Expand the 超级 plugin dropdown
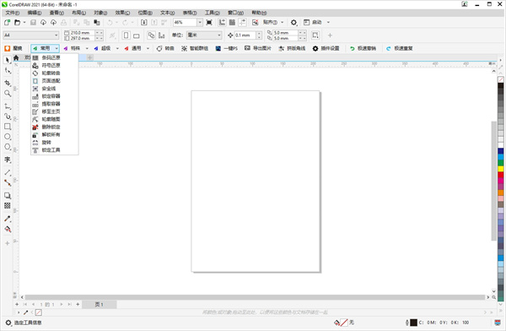 coord(117,48)
